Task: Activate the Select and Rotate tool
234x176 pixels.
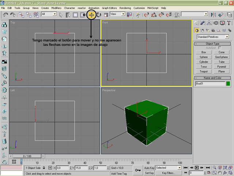Action: 99,15
